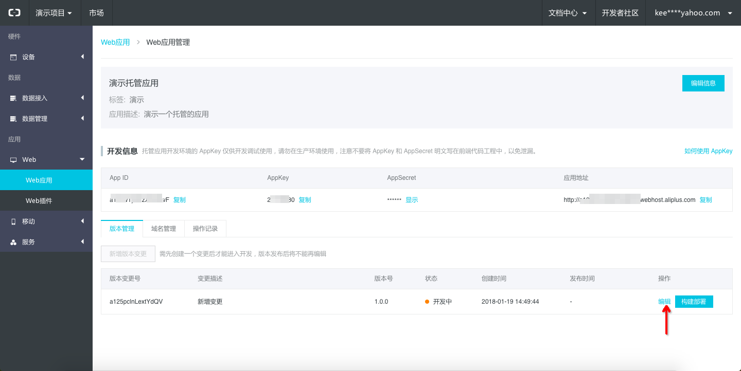Expand the 服务 menu arrow
Screen dimensions: 741x371
82,242
